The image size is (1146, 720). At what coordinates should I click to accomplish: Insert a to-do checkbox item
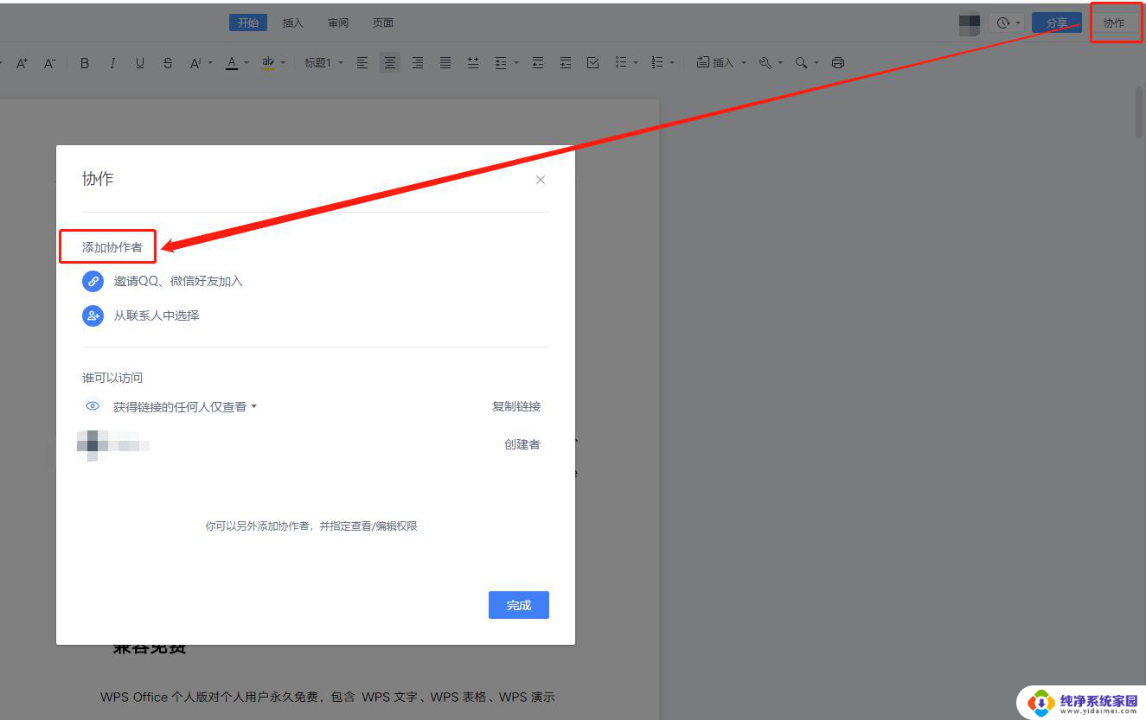coord(592,63)
